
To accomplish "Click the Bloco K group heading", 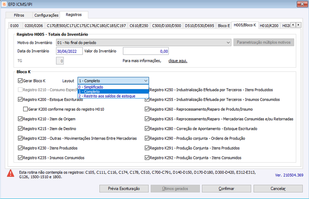I will (24, 72).
